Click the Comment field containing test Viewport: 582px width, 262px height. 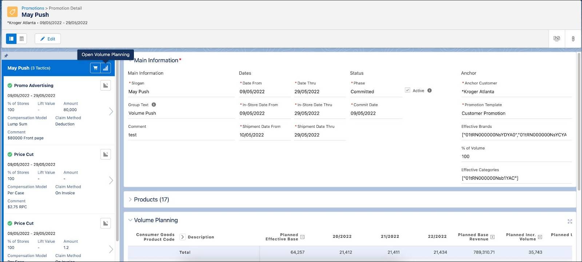point(181,135)
